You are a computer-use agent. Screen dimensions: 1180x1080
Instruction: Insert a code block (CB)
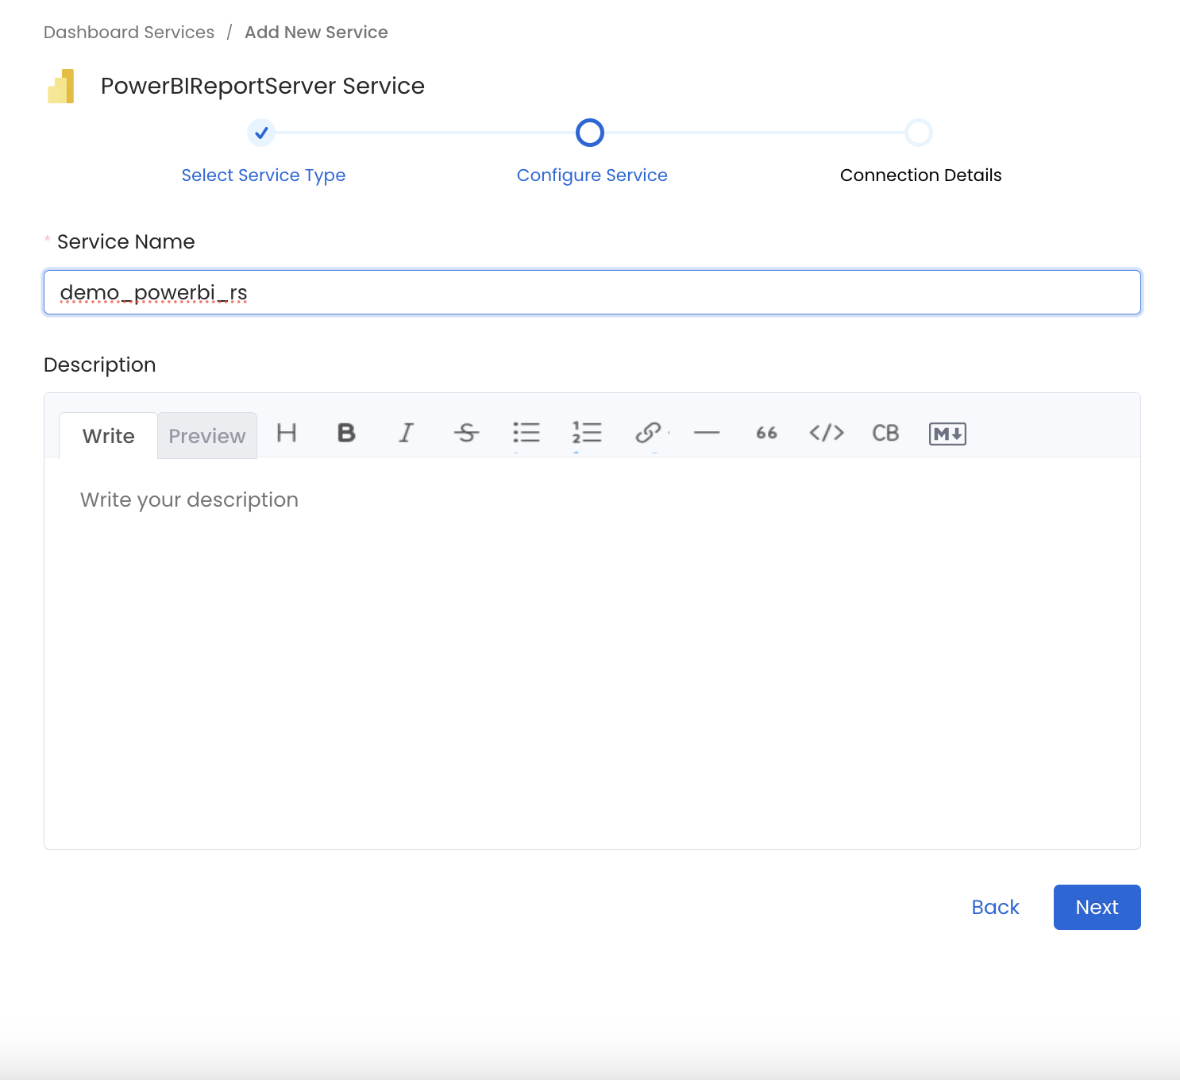885,433
